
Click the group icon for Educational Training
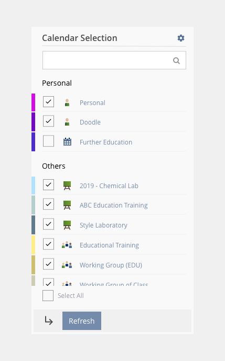(67, 245)
